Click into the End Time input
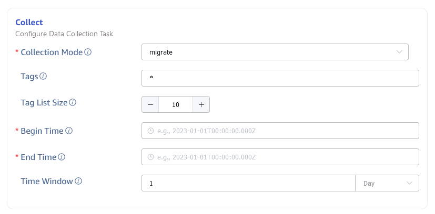Screen dimensions: 435x214 pyautogui.click(x=284, y=157)
